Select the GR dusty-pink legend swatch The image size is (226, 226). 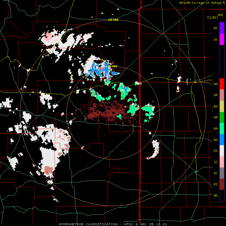pyautogui.click(x=222, y=95)
